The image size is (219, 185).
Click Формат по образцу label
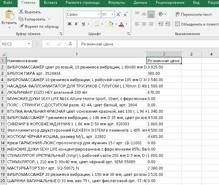pos(42,27)
